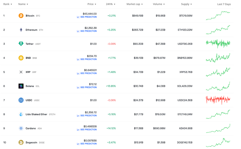Open Cardano's SEE PREDICTION link

[x=88, y=129]
